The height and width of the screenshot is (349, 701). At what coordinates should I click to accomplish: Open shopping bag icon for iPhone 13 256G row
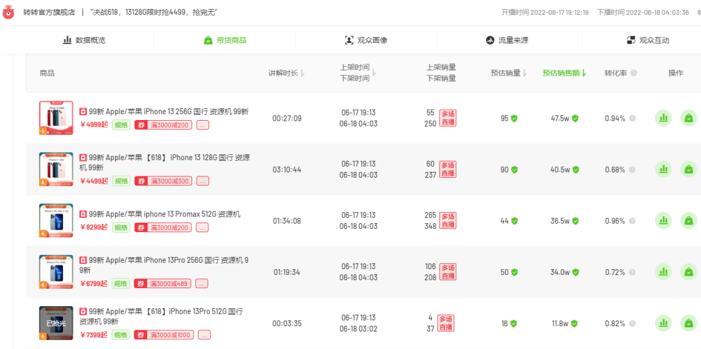click(689, 118)
